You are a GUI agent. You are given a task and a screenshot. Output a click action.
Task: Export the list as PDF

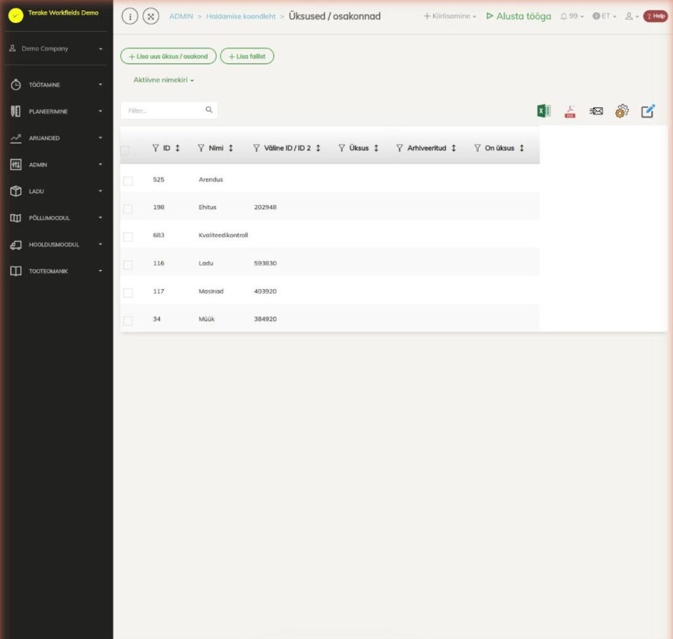(570, 112)
